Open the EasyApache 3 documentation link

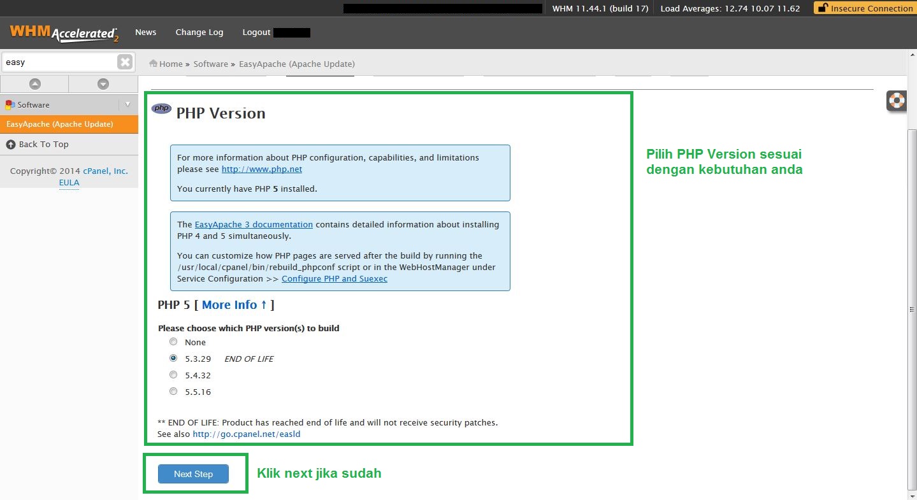pos(254,225)
